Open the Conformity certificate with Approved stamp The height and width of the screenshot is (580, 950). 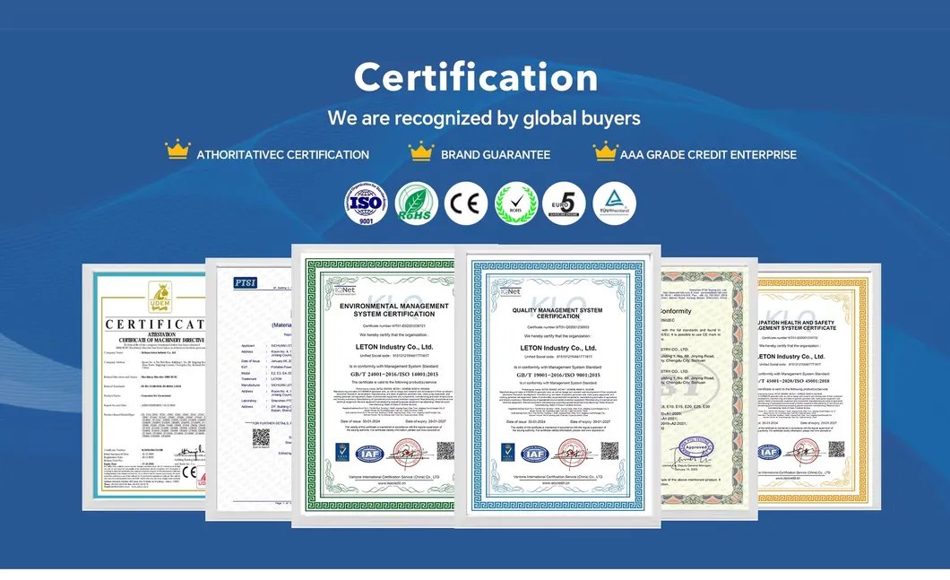(x=709, y=388)
